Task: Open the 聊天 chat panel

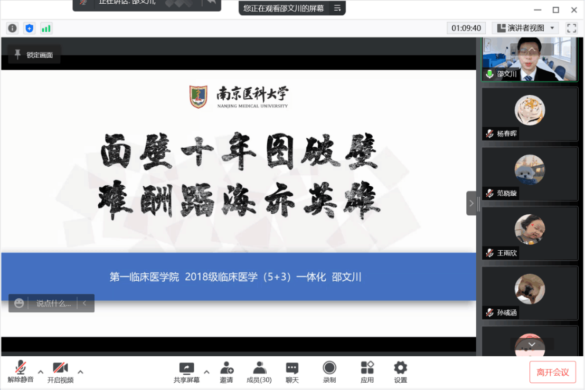Action: [x=292, y=372]
